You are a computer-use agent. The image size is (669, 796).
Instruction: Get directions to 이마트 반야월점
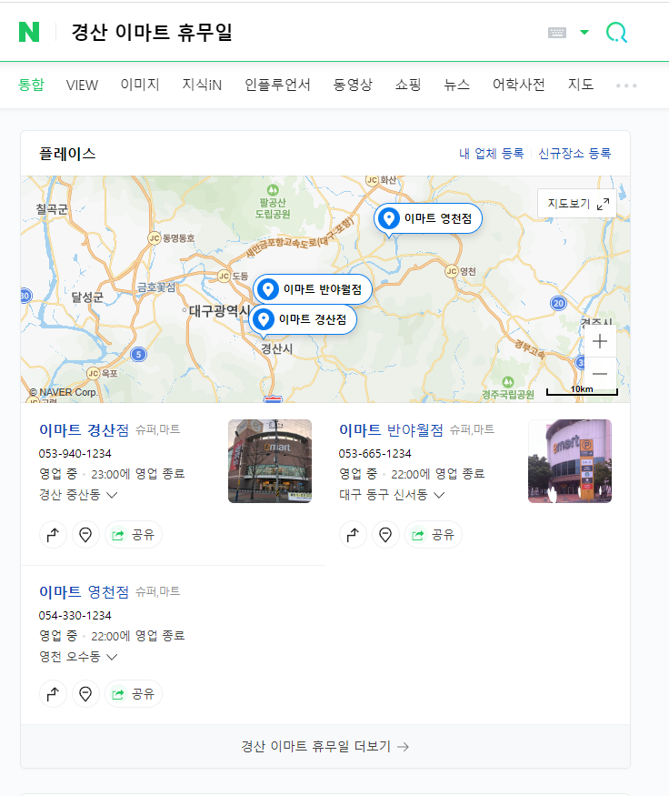coord(353,535)
